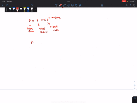Go to next page with down chevron
The width and height of the screenshot is (137, 103).
tap(134, 92)
